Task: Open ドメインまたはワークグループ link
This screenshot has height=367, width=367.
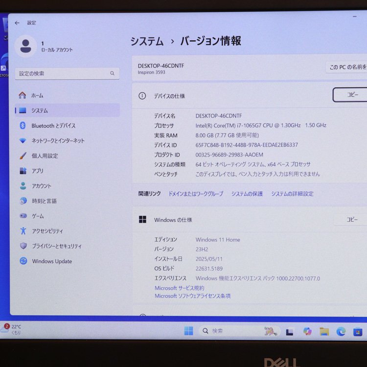Action: tap(196, 194)
